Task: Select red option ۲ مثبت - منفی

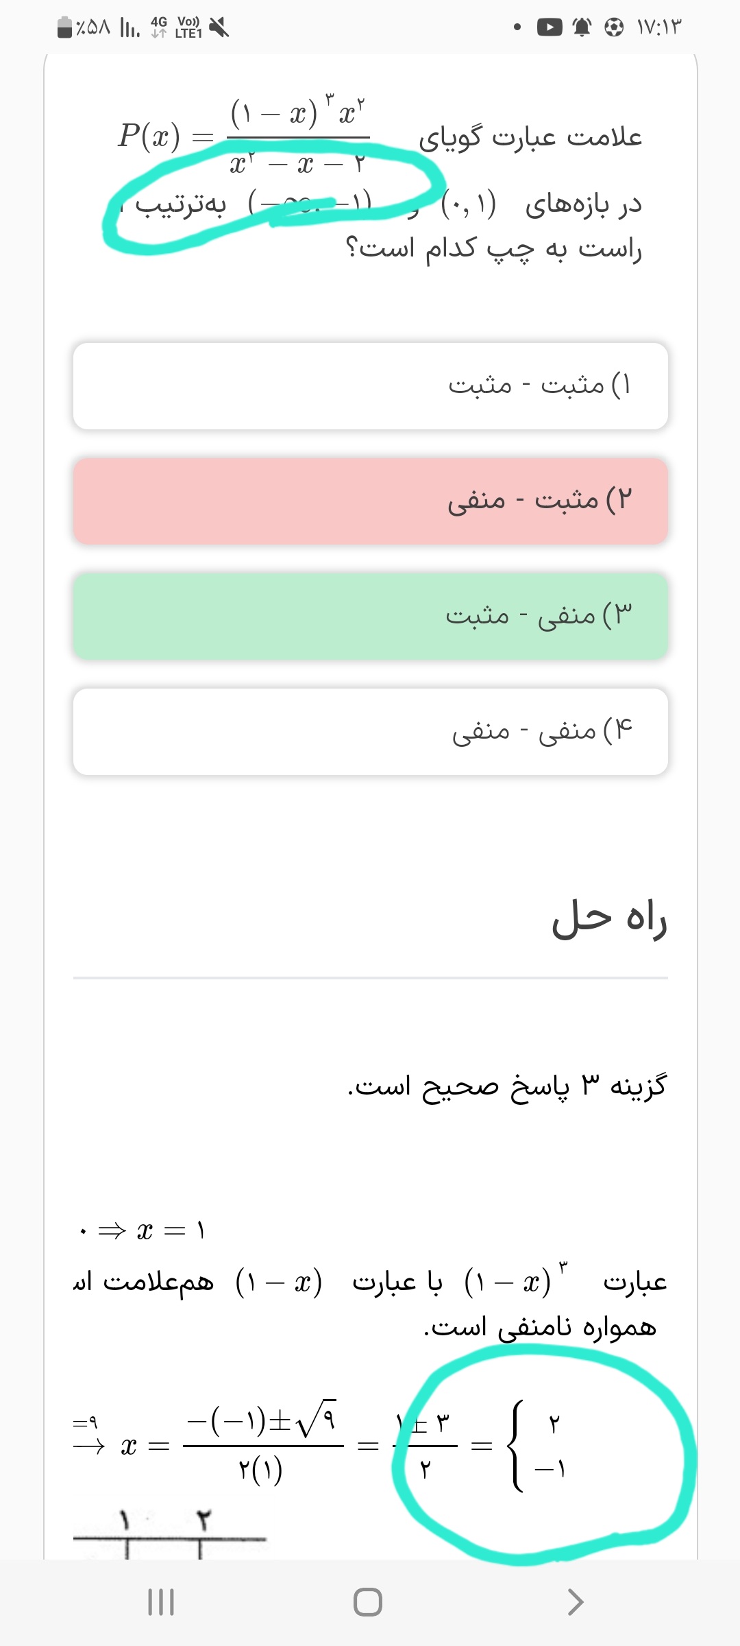Action: (x=370, y=501)
